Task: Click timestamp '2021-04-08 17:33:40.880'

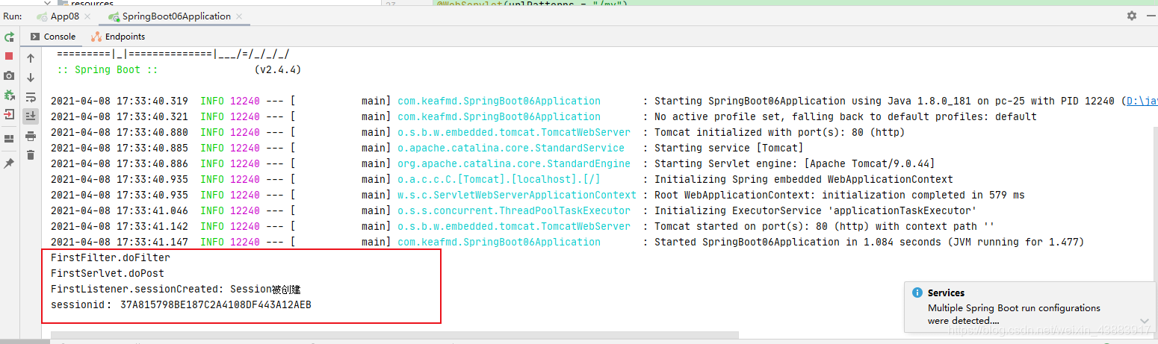Action: tap(120, 132)
